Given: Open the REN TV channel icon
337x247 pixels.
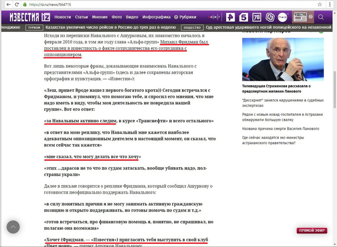Looking at the screenshot, I should coord(230,17).
